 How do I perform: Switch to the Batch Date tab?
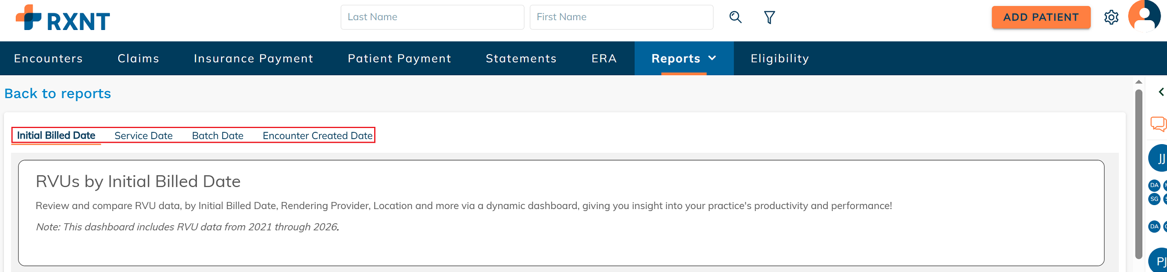click(x=218, y=136)
